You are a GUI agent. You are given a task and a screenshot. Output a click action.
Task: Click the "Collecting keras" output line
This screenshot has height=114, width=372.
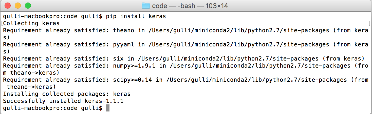coord(31,24)
